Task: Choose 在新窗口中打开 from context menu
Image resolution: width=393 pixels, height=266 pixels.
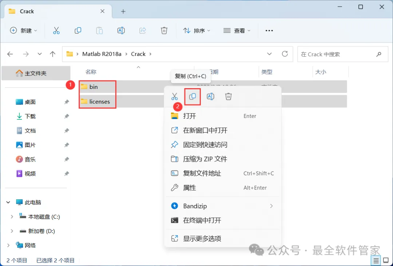Action: [223, 130]
